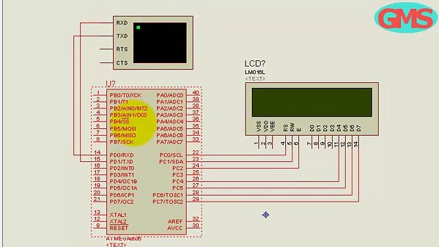Click the RXD pin label on terminal
439x247 pixels.
[122, 23]
